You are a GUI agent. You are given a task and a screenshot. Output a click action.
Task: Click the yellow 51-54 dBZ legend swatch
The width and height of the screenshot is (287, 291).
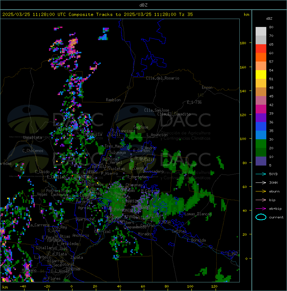[x=261, y=75]
